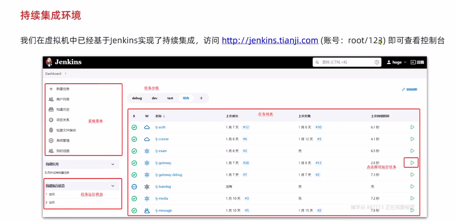
Task: Run the tj-learning job with play icon
Action: 412,186
